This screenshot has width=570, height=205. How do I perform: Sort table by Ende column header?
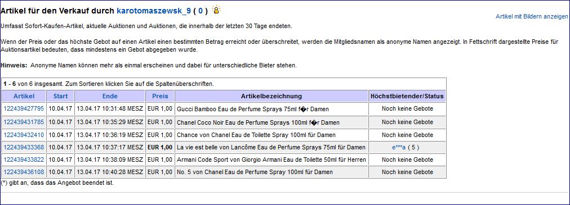[110, 96]
